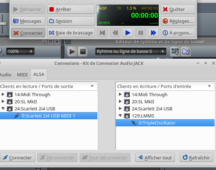Open the Session menu button

coord(71,21)
